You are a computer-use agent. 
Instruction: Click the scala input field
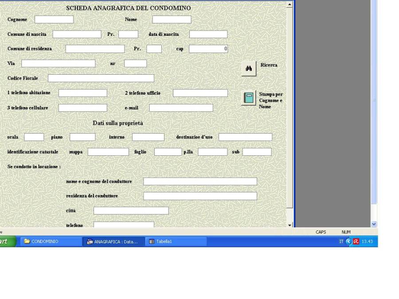tap(34, 137)
